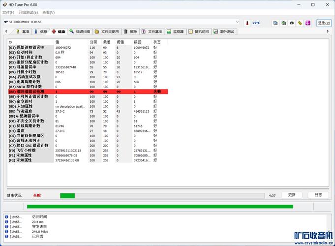
Task: Select the (BB) 不可纠正错误计数 row
Action: click(x=88, y=96)
